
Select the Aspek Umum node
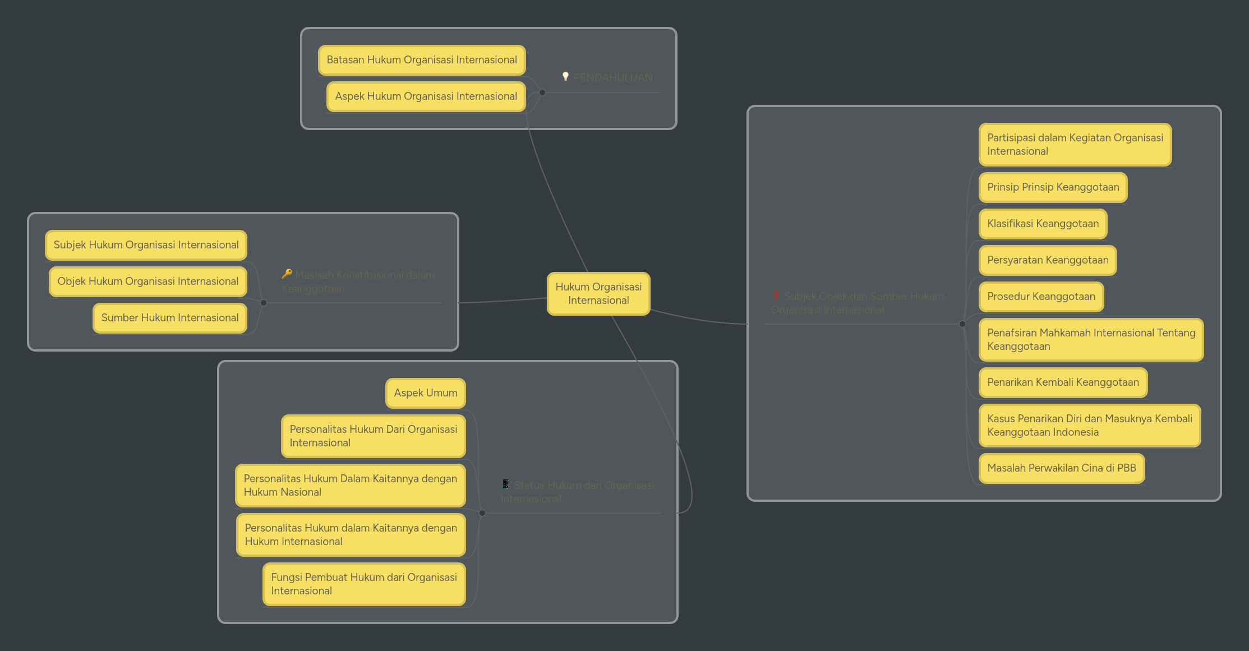click(425, 393)
